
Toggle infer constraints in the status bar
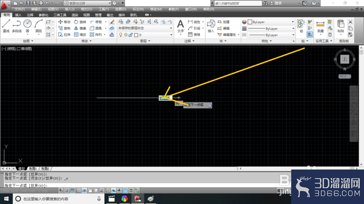pos(61,191)
